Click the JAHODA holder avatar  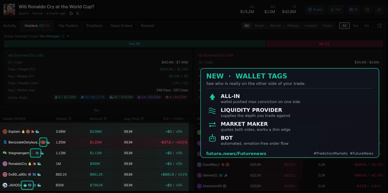tap(5, 185)
